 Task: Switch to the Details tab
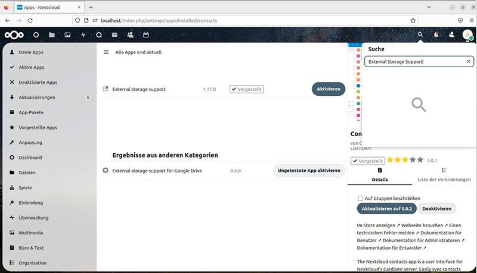pos(380,175)
